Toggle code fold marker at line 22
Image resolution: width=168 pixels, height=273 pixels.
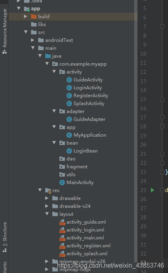(x=162, y=163)
